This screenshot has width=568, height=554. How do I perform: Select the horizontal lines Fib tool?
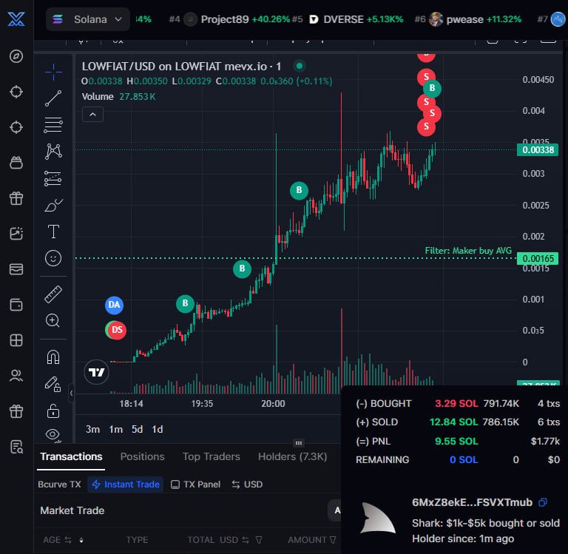pyautogui.click(x=53, y=125)
